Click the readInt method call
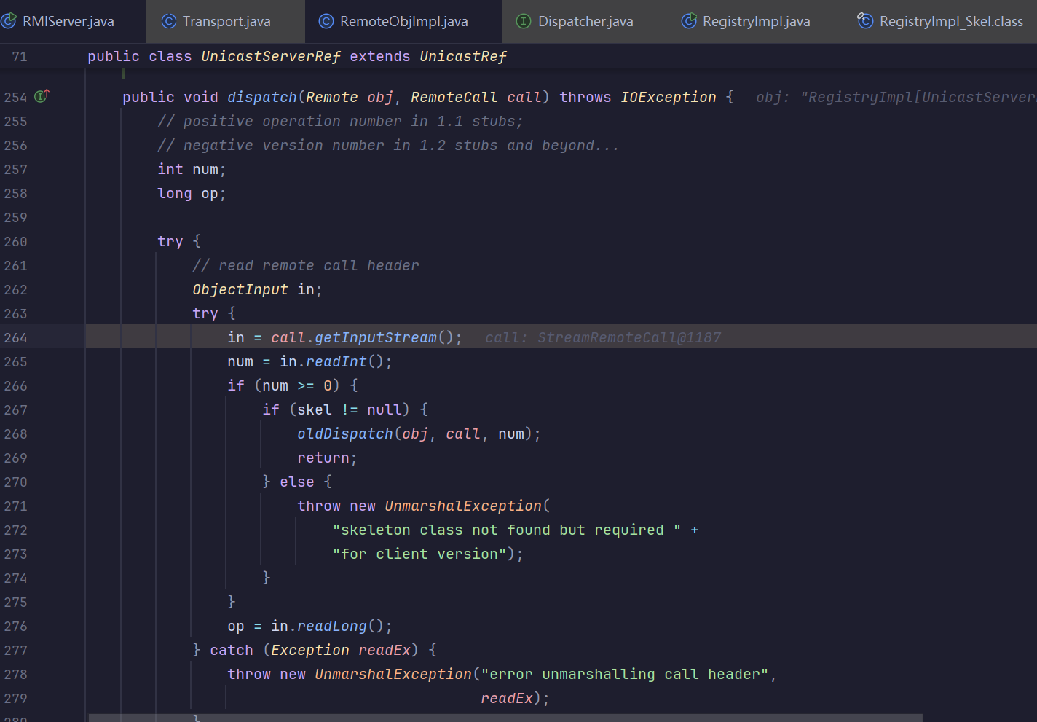This screenshot has width=1037, height=722. click(x=336, y=361)
